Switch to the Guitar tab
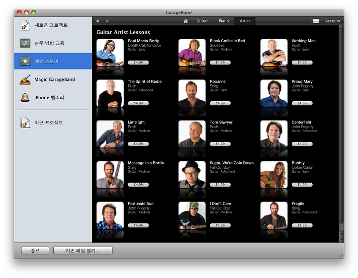Viewport: 358px width, 278px height. [x=202, y=21]
